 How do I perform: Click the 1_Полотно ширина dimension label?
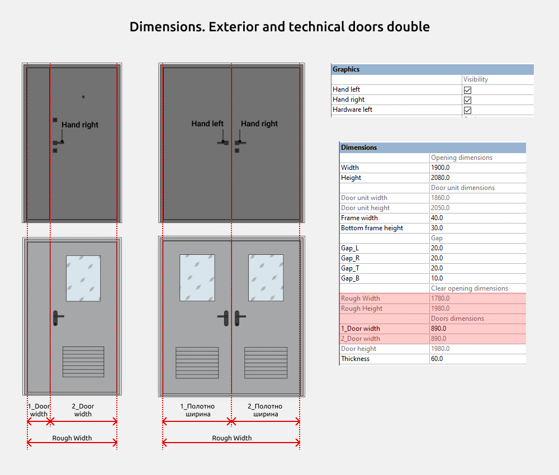[197, 410]
